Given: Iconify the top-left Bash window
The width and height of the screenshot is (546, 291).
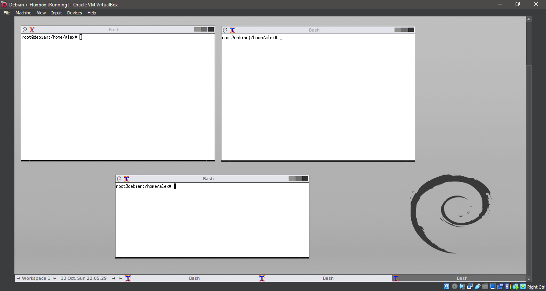Looking at the screenshot, I should coord(197,29).
